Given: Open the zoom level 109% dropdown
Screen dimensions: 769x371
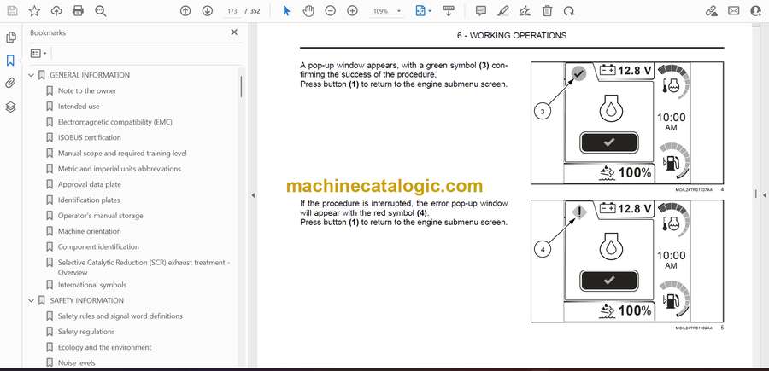Looking at the screenshot, I should [x=386, y=11].
